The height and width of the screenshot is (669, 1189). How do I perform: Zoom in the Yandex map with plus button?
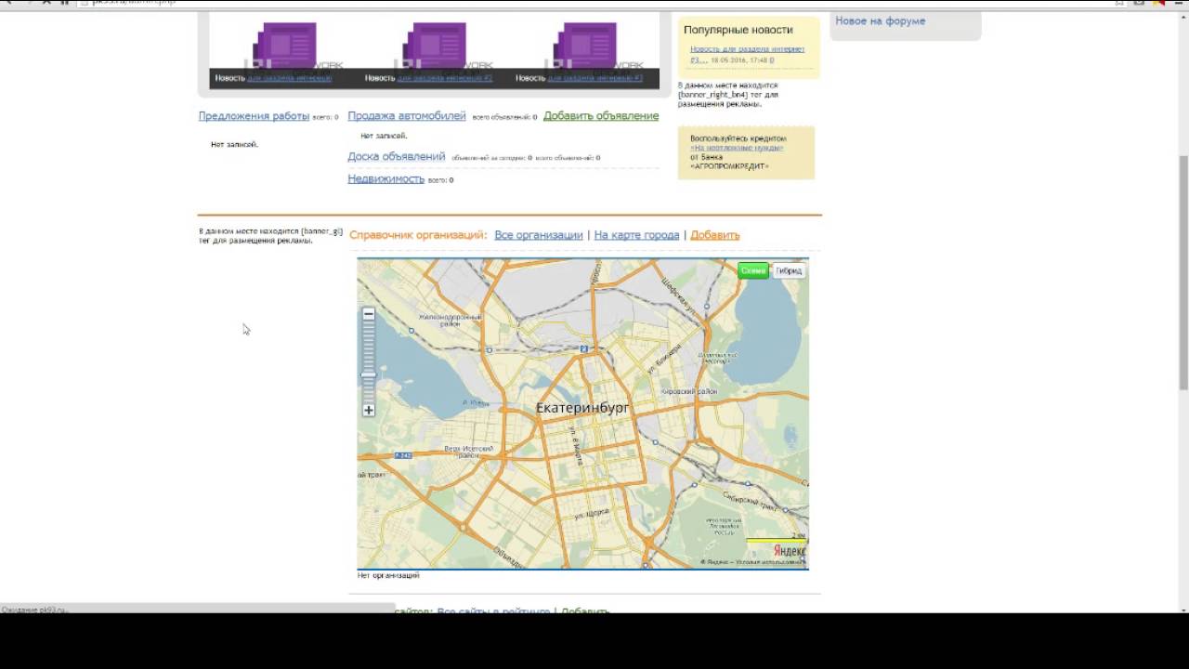(369, 410)
